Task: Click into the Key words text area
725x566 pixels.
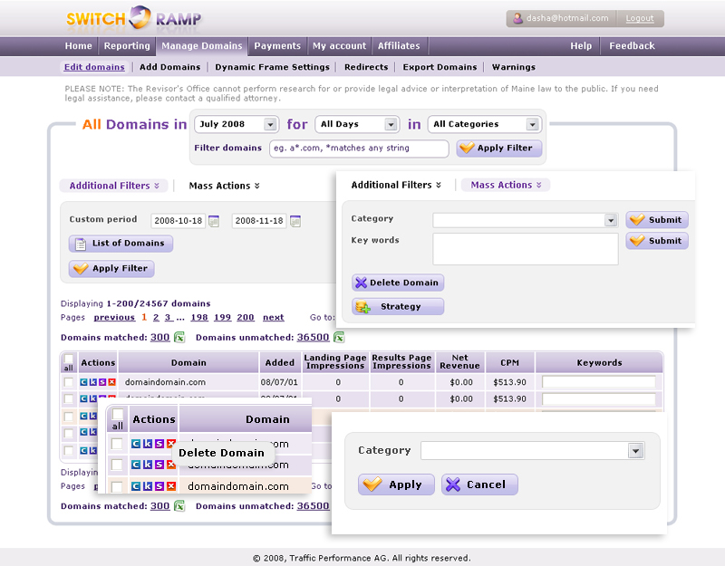Action: point(526,249)
